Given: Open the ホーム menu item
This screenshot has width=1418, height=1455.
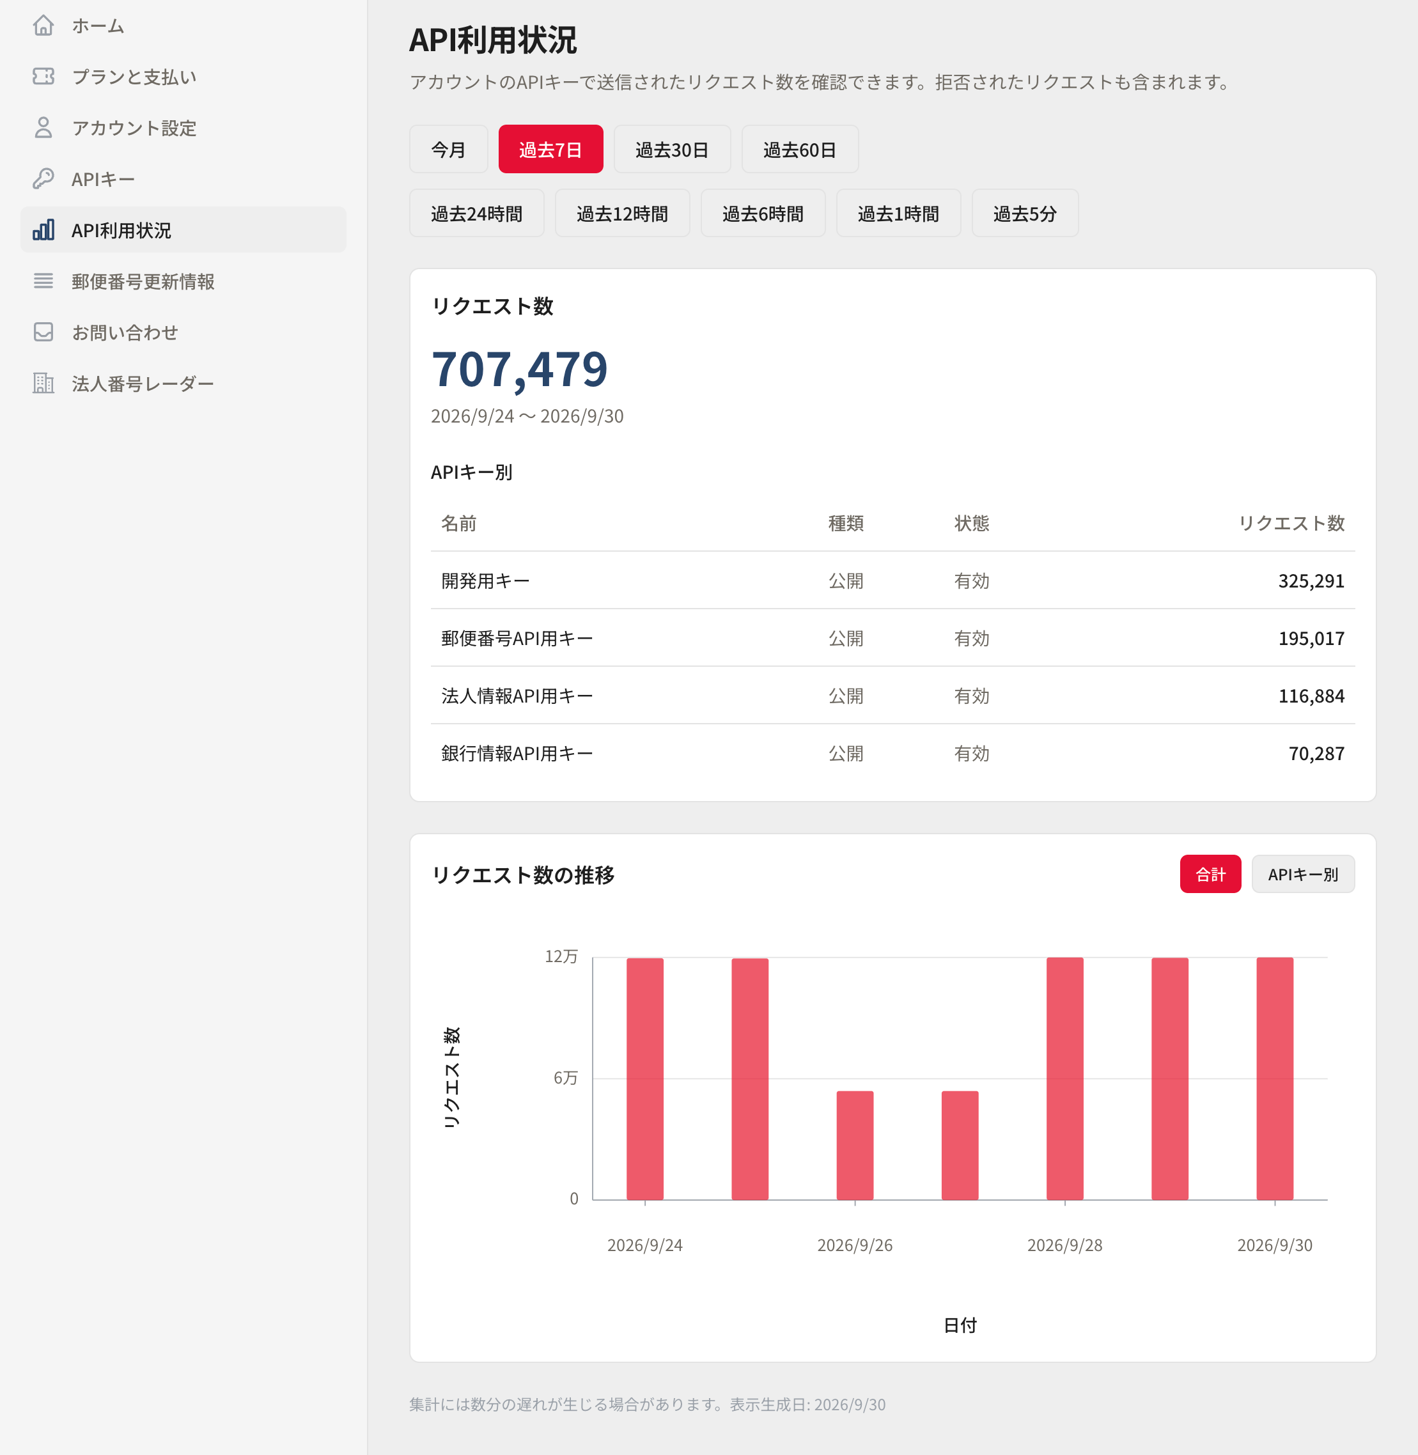Looking at the screenshot, I should pyautogui.click(x=183, y=26).
